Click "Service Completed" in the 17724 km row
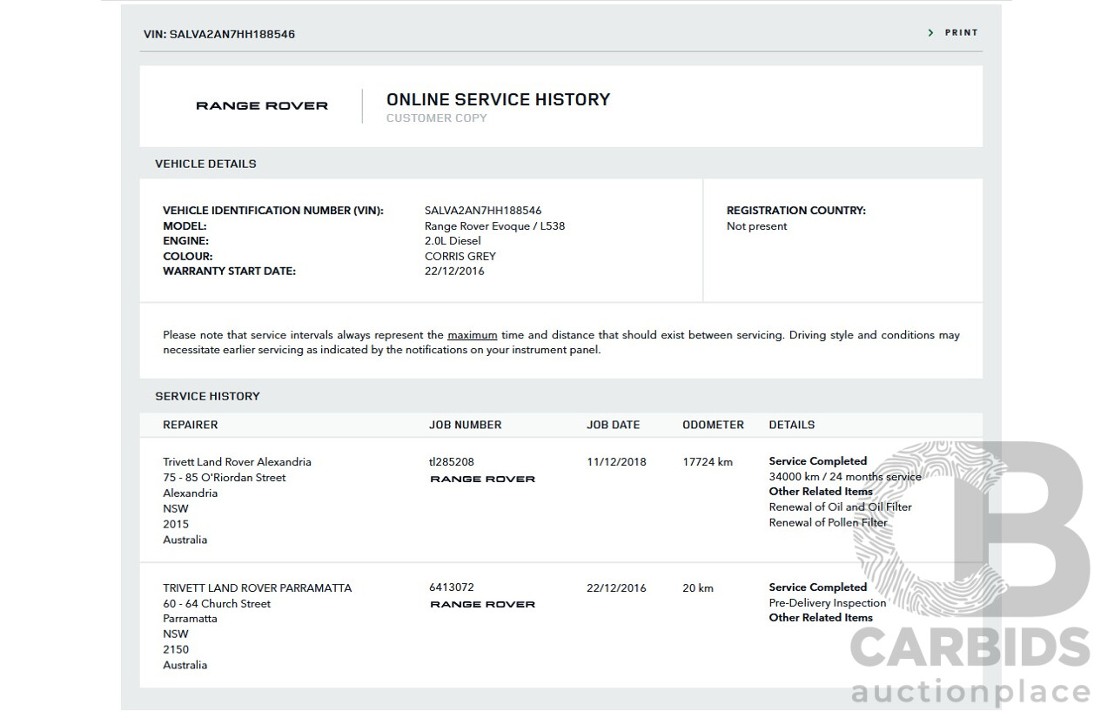This screenshot has height=718, width=1114. 818,461
